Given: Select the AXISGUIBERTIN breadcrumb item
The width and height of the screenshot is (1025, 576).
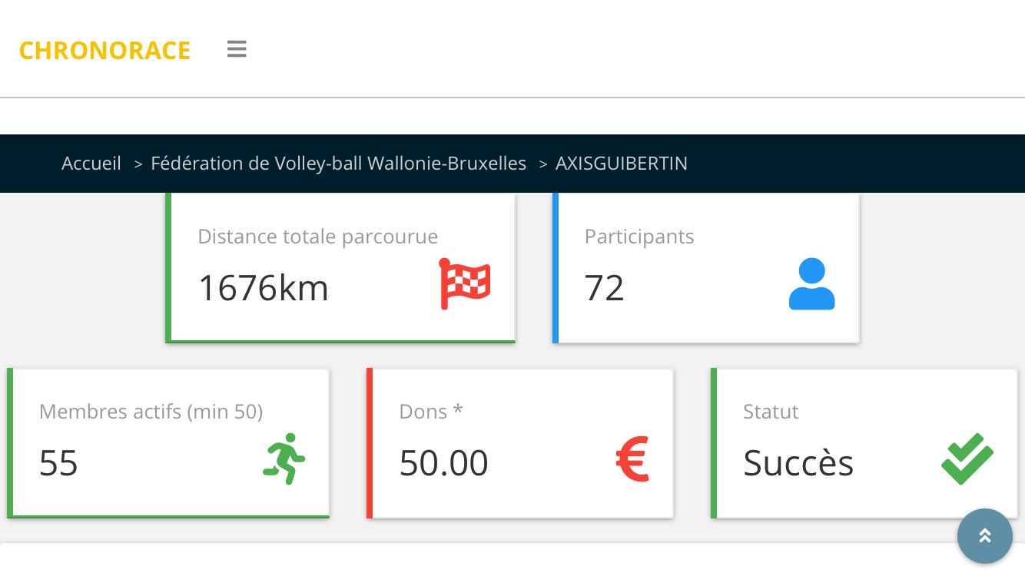Looking at the screenshot, I should [x=622, y=164].
